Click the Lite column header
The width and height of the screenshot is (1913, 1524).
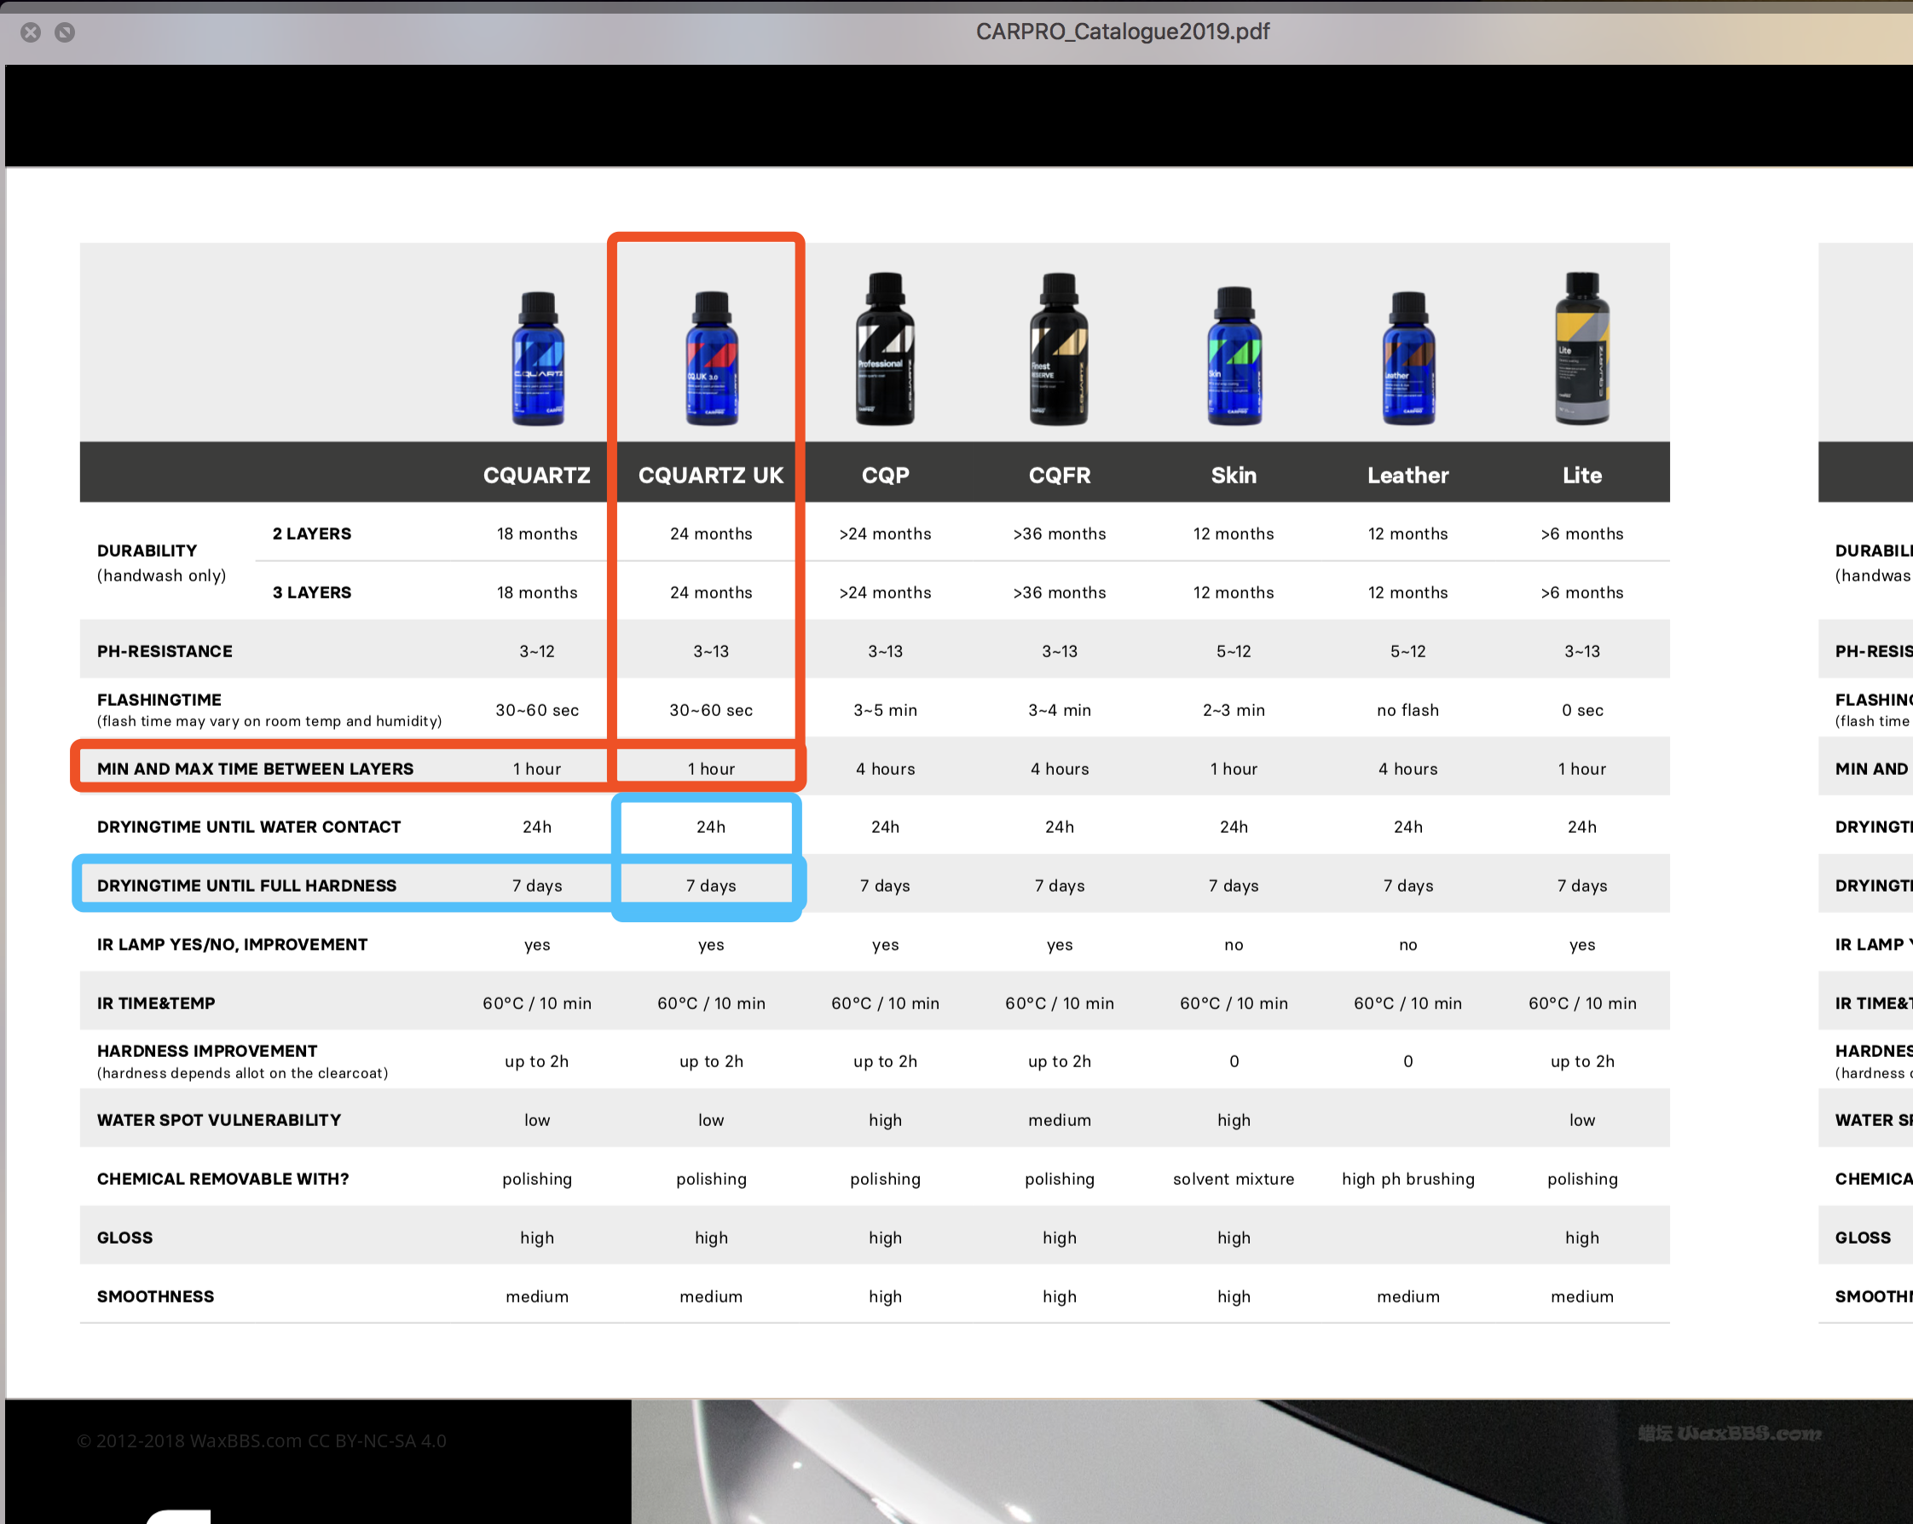1582,476
